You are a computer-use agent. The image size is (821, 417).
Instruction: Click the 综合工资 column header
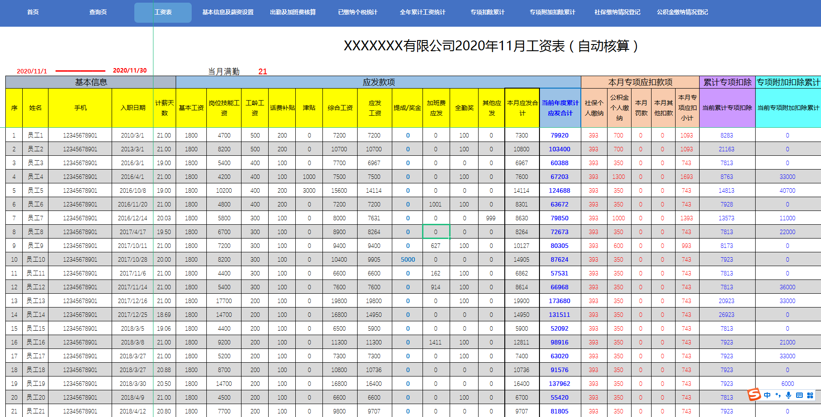(x=340, y=108)
